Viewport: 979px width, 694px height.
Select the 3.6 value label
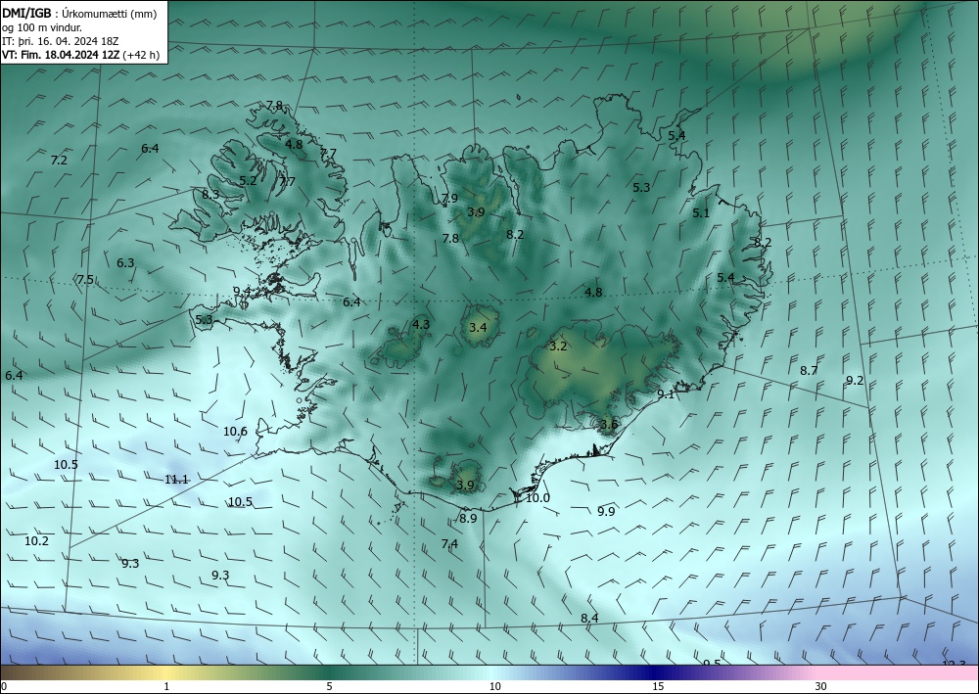pos(609,425)
